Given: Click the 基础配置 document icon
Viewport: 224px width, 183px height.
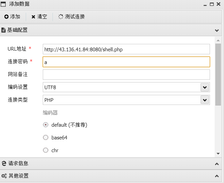Looking at the screenshot, I should pos(4,30).
